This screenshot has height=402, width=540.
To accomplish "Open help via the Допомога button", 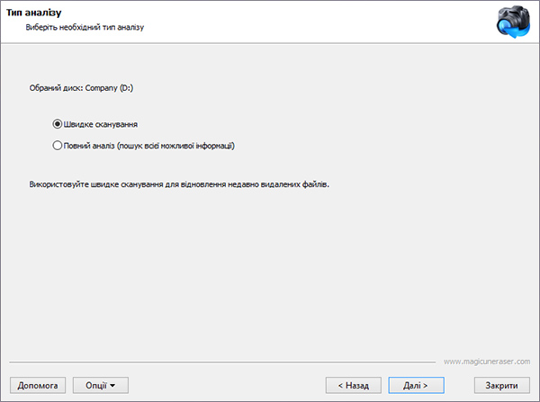I will pyautogui.click(x=38, y=385).
